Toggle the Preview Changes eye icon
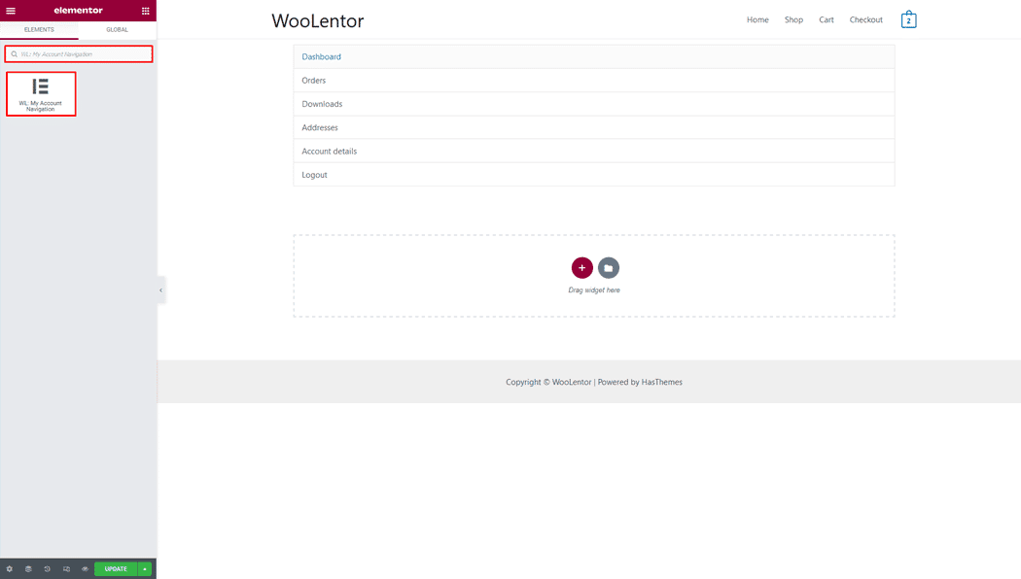1021x579 pixels. click(85, 569)
